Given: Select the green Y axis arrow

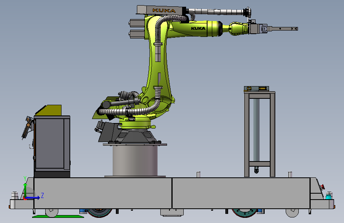Looking at the screenshot, I should point(25,190).
